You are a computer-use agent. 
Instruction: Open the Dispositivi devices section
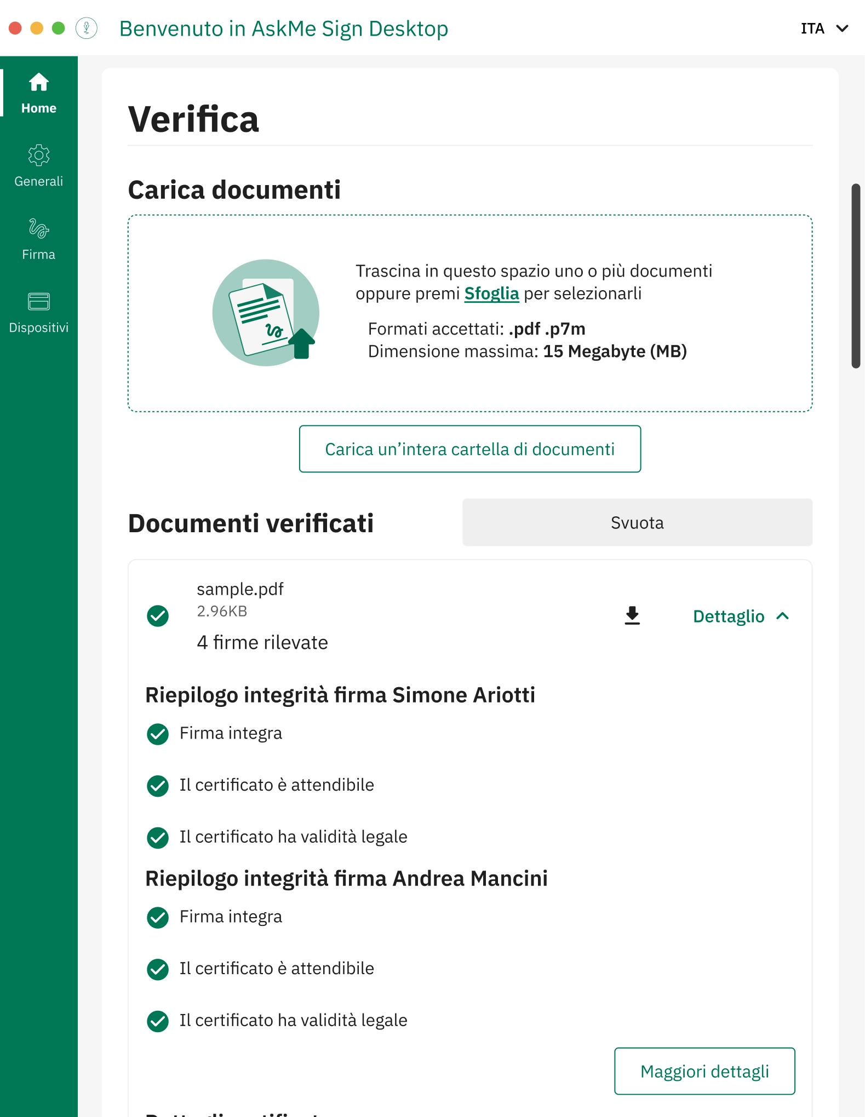[39, 313]
